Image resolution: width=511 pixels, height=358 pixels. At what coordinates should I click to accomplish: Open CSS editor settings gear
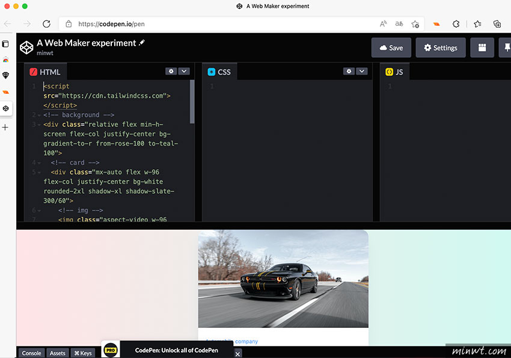[x=349, y=71]
